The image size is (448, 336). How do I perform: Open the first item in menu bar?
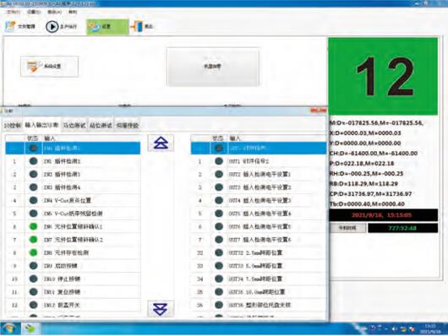pyautogui.click(x=14, y=12)
